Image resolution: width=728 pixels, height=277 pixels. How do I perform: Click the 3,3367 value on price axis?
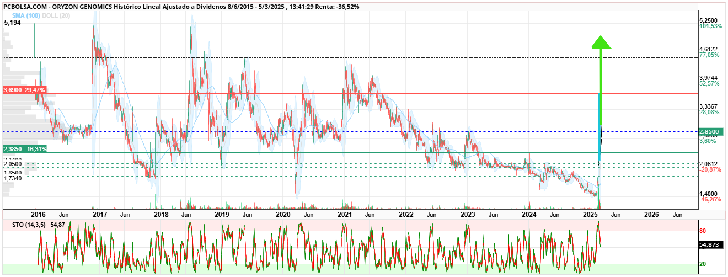(x=708, y=106)
